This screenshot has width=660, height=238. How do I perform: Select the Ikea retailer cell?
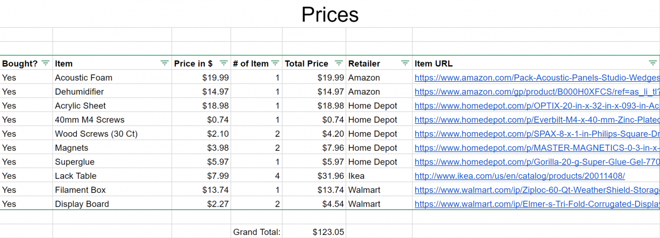(379, 176)
